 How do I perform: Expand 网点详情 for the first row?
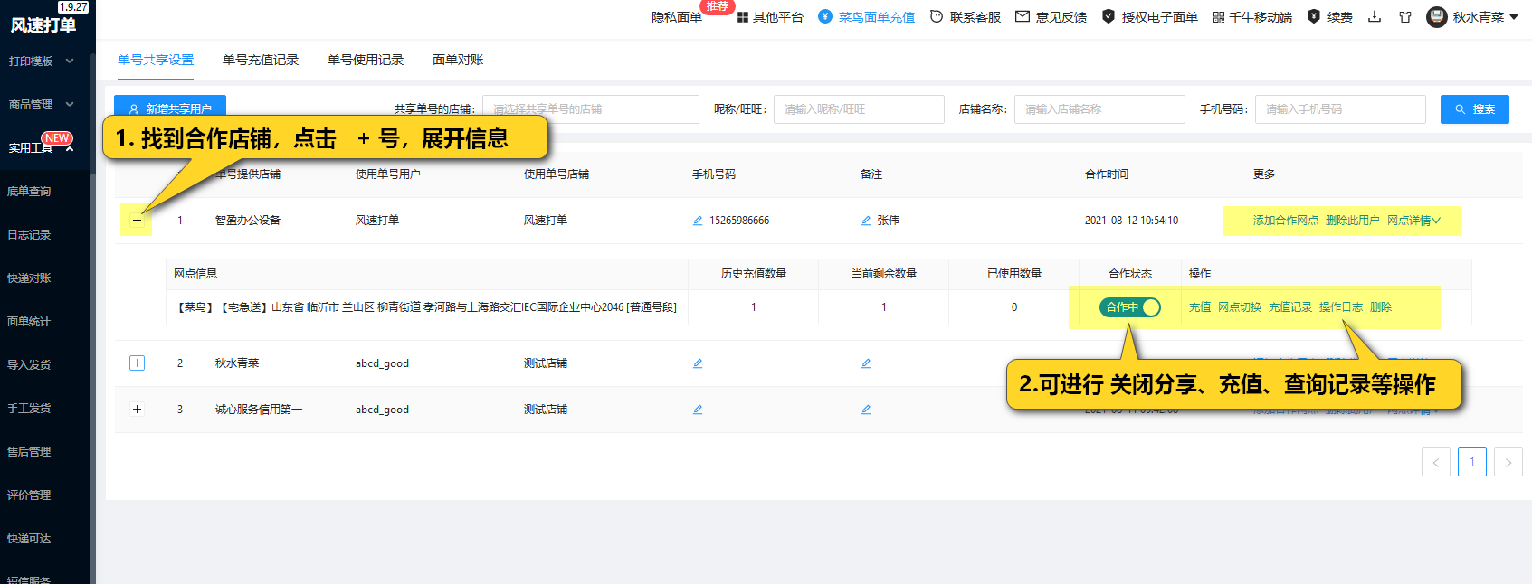coord(1413,221)
